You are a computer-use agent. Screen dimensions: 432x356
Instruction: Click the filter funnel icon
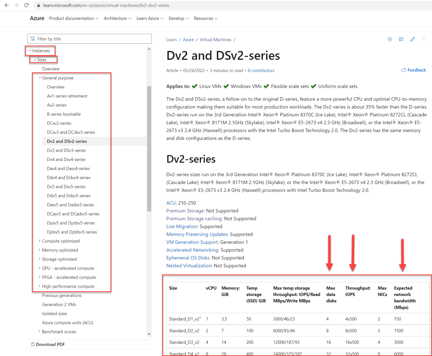point(32,39)
